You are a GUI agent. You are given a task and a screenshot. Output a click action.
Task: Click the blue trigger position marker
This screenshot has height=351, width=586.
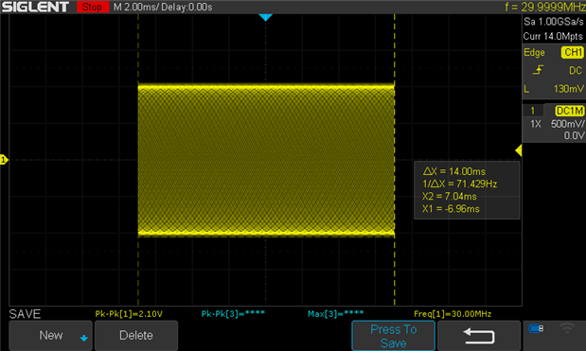(x=265, y=17)
